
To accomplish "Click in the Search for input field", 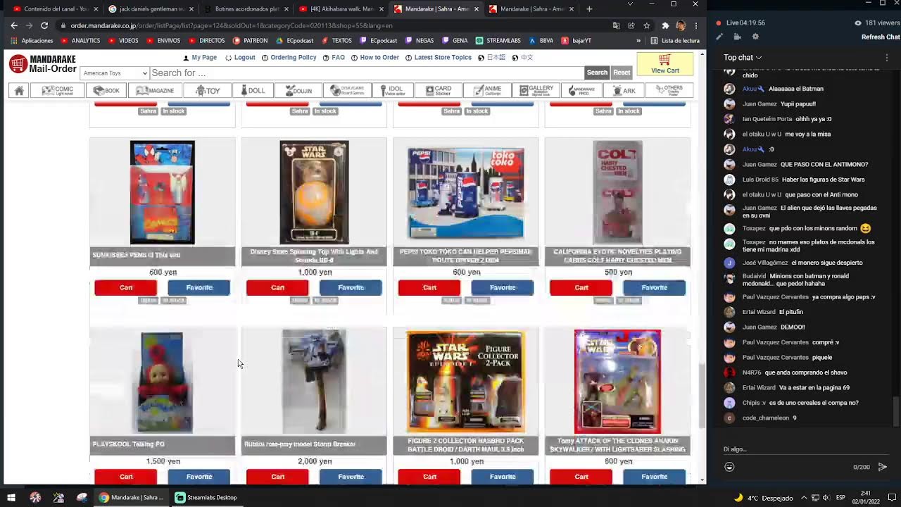I will point(366,73).
